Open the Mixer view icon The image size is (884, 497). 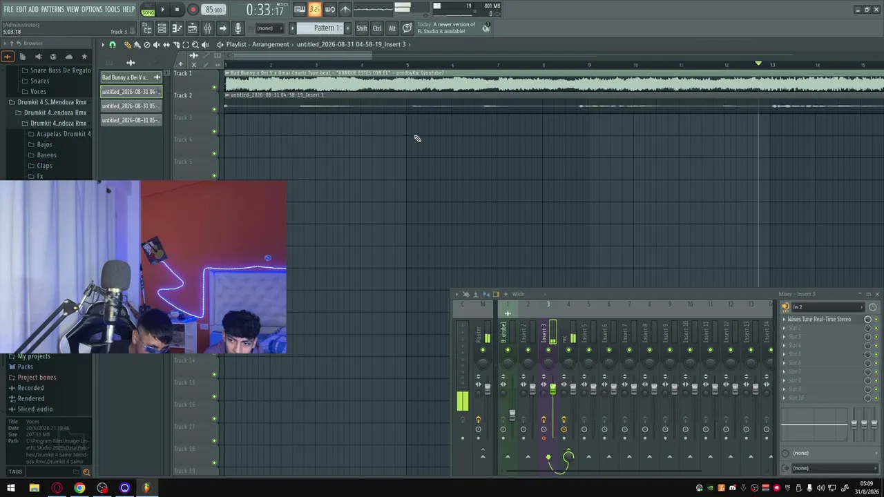point(207,28)
